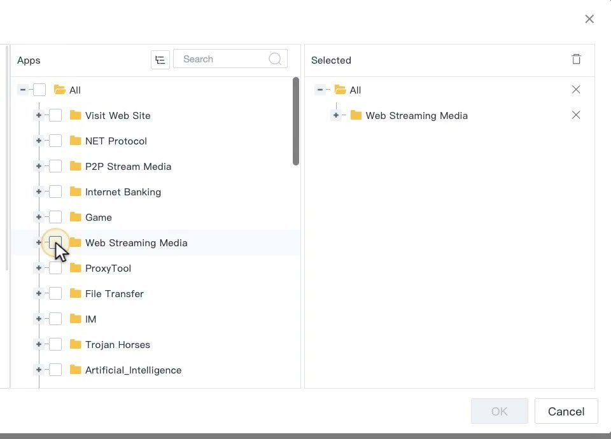This screenshot has height=439, width=611.
Task: Click the Cancel button
Action: (566, 411)
